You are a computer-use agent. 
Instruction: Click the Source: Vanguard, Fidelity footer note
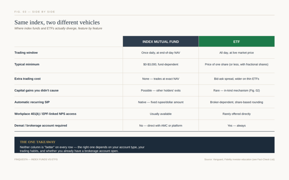point(239,159)
